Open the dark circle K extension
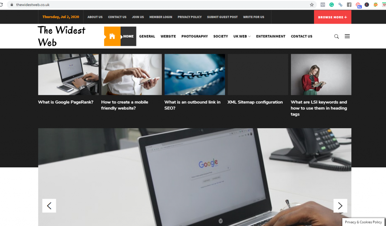Viewport: 386px width, 226px height. tap(367, 5)
